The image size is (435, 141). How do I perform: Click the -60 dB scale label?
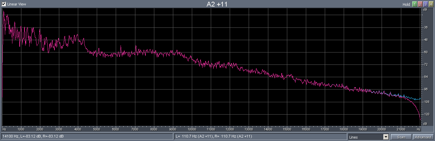(426, 52)
